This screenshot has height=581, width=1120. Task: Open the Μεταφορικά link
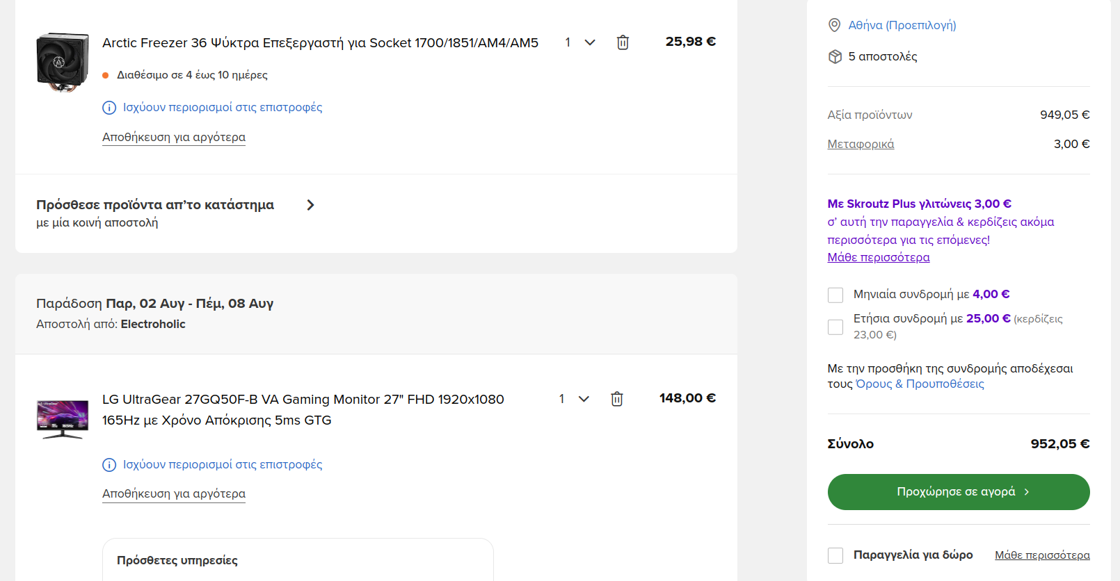861,144
